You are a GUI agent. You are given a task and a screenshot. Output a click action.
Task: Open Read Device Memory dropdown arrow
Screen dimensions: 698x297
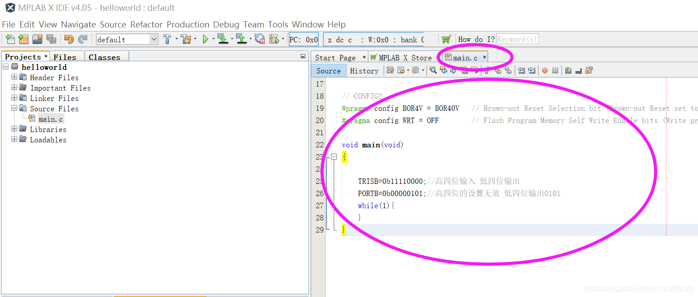[251, 39]
